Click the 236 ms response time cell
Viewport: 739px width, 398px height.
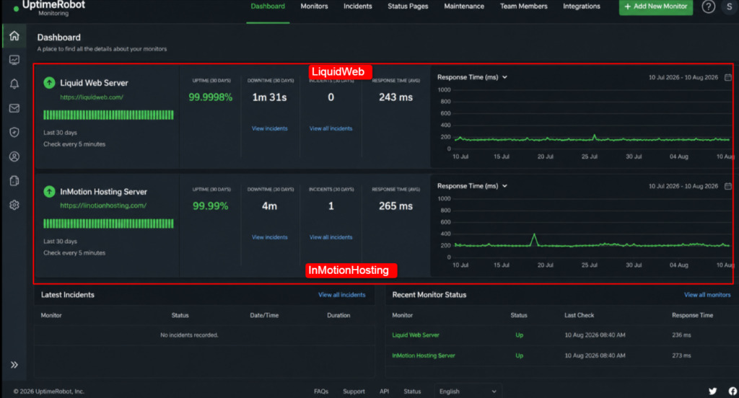[681, 335]
